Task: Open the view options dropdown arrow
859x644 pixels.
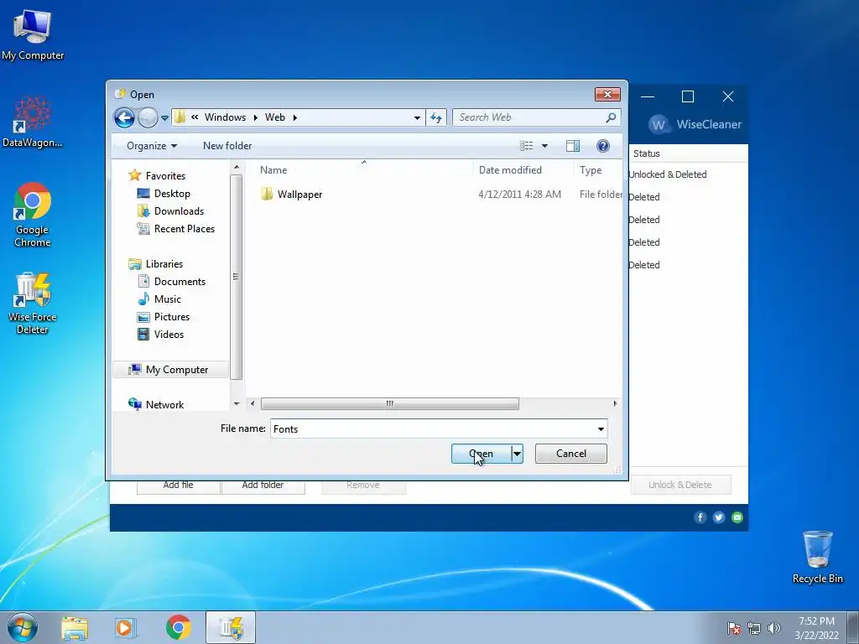Action: tap(544, 146)
